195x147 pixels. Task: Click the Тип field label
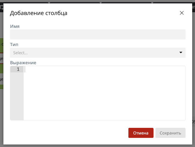14,44
